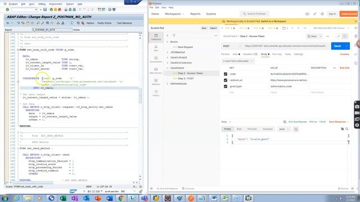Uncheck the redirect_uri parameter checkbox
This screenshot has height=202, width=360.
226,80
